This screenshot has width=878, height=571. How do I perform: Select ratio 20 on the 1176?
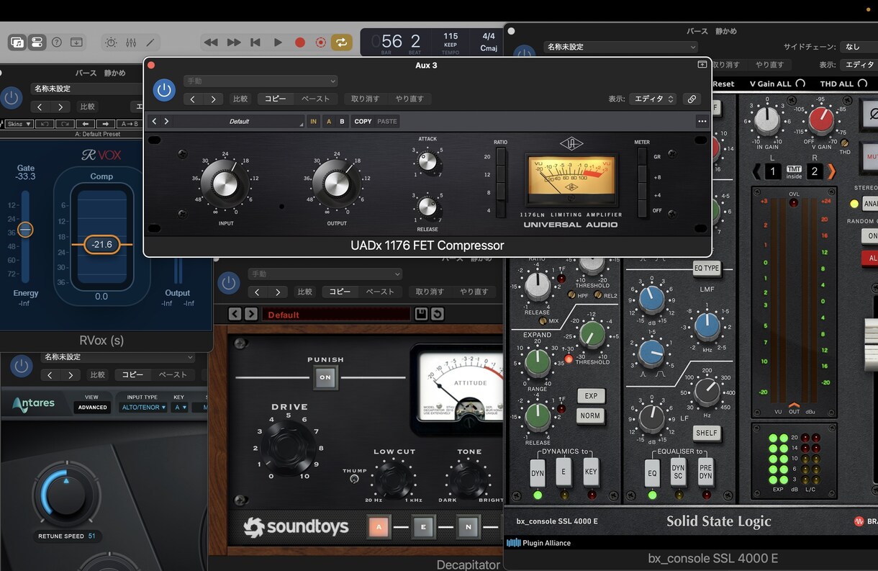click(501, 158)
